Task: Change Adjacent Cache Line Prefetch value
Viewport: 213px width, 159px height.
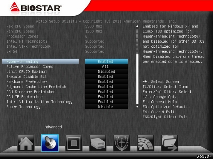Action: coord(106,86)
